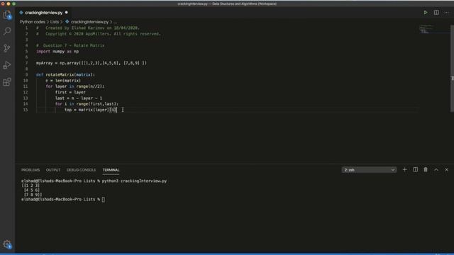Image resolution: width=454 pixels, height=255 pixels.
Task: Click line number 9 in the gutter
Action: (x=27, y=74)
